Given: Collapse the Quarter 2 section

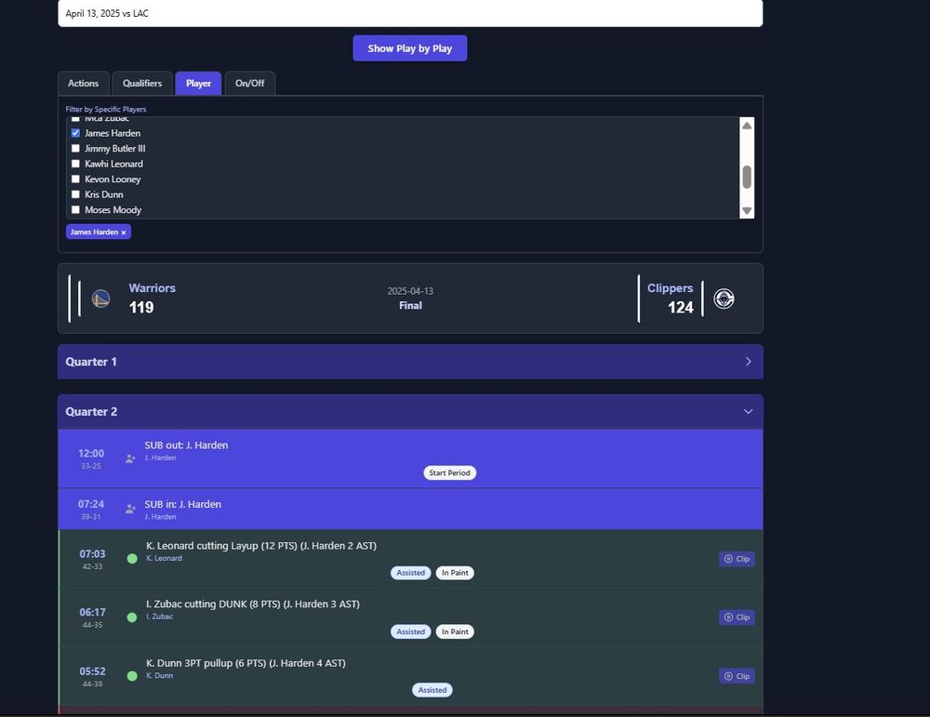Looking at the screenshot, I should 410,412.
